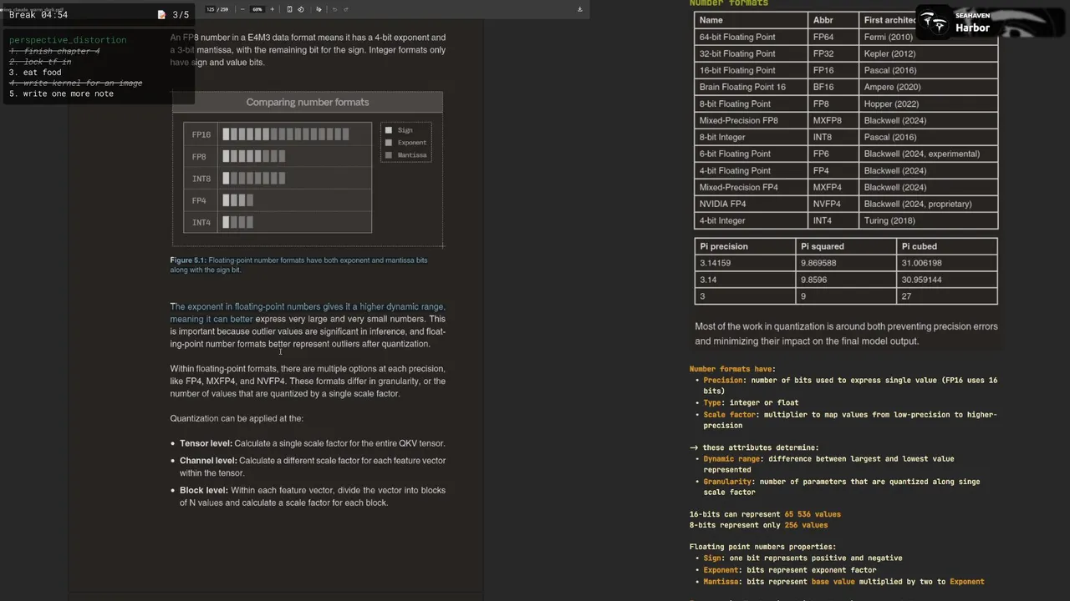The height and width of the screenshot is (601, 1070).
Task: Zoom out the PDF with minus button
Action: tap(242, 9)
